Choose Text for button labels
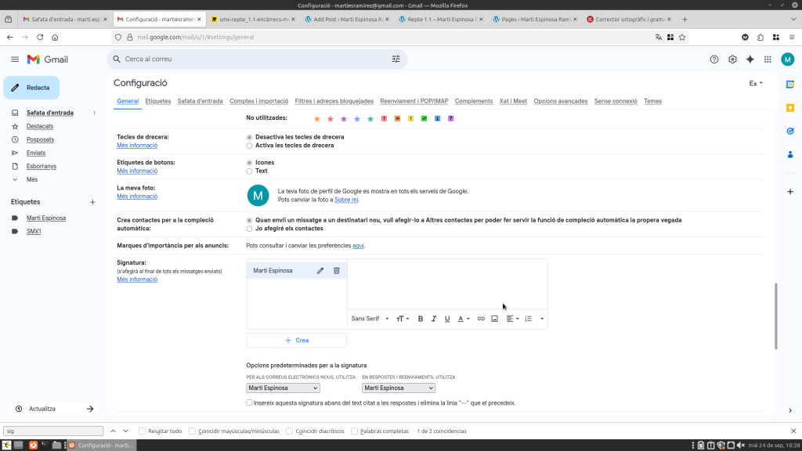The height and width of the screenshot is (451, 802). [x=249, y=171]
